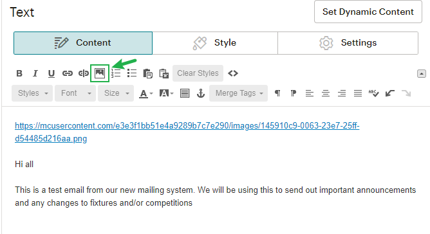The image size is (430, 234).
Task: Insert a hyperlink with the Link icon
Action: 67,73
